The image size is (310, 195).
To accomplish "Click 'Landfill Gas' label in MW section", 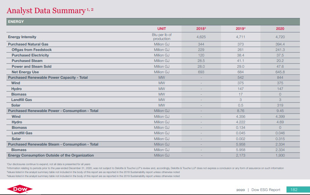I will click(22, 100).
